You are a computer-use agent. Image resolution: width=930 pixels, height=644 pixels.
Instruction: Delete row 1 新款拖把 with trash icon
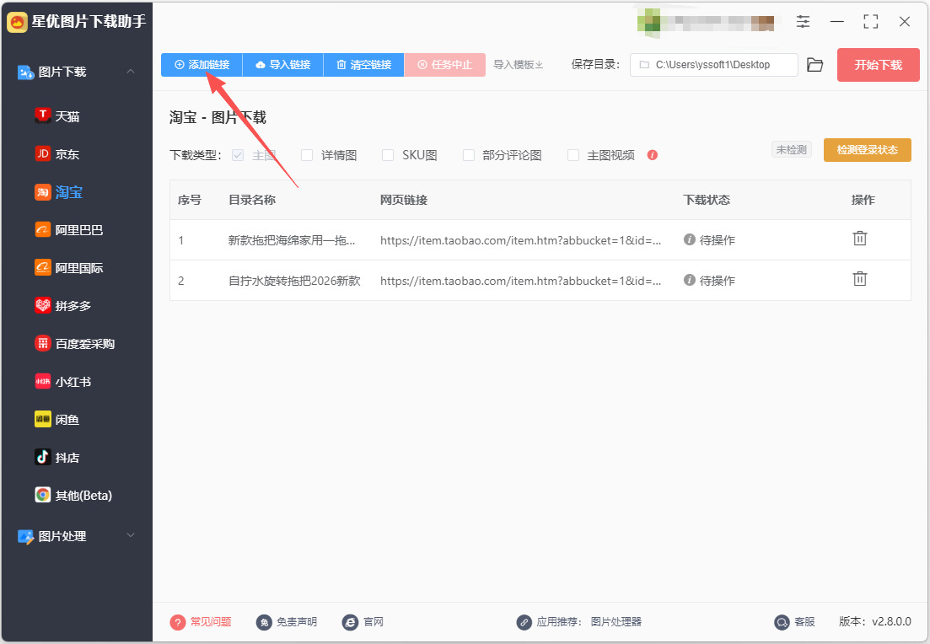click(x=860, y=239)
